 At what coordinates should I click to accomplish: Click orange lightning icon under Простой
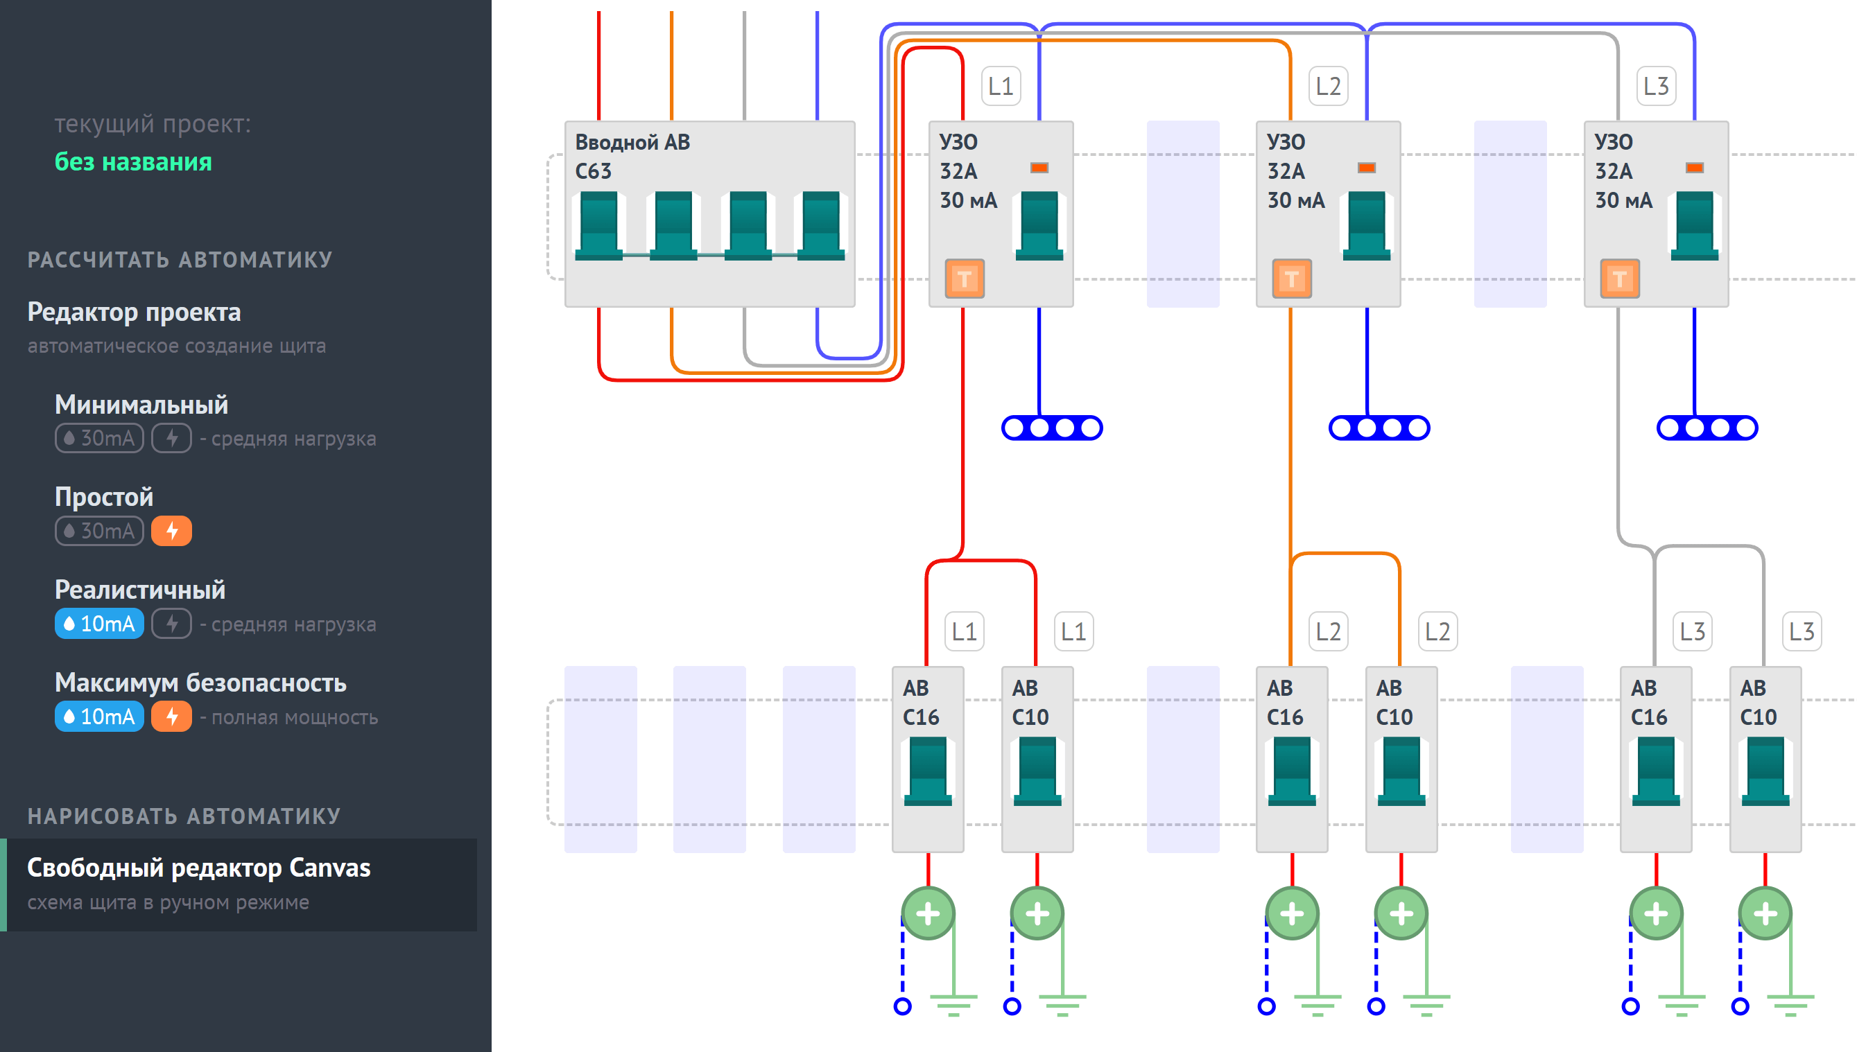[171, 531]
